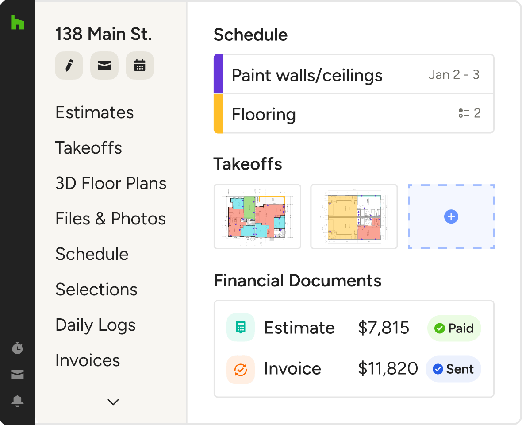
Task: Add a new takeoff with plus button
Action: [451, 217]
